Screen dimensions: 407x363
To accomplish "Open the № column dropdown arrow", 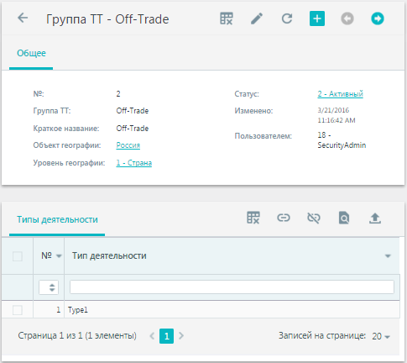I will 59,256.
